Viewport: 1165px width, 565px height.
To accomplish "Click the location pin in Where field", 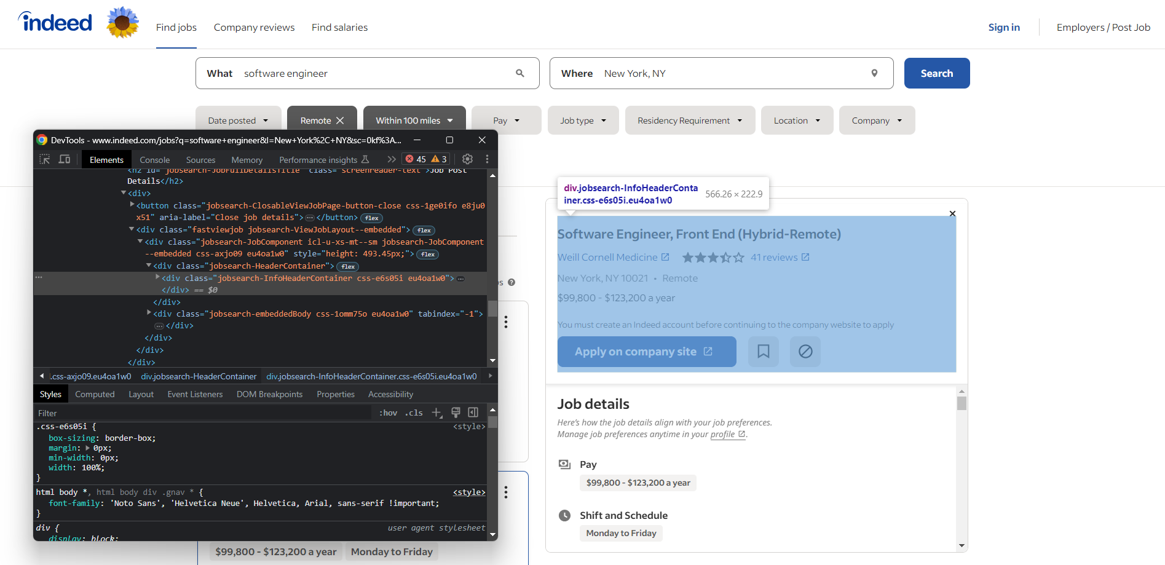I will [874, 73].
